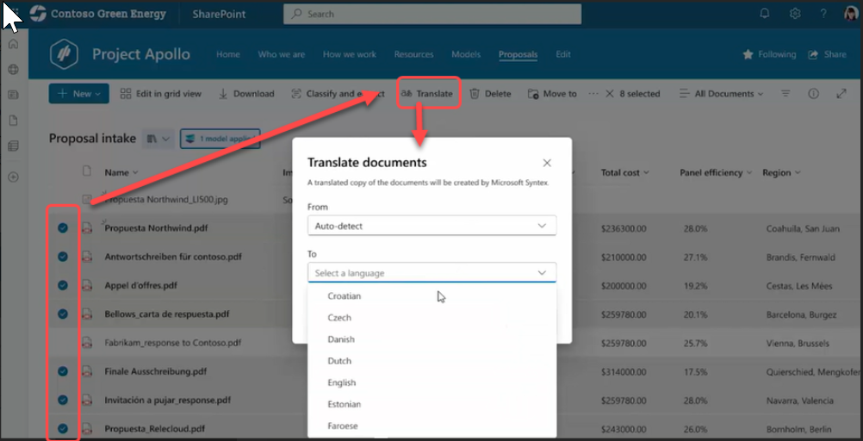
Task: Toggle checkbox for Finale Ausschreibung.pdf
Action: coord(63,371)
